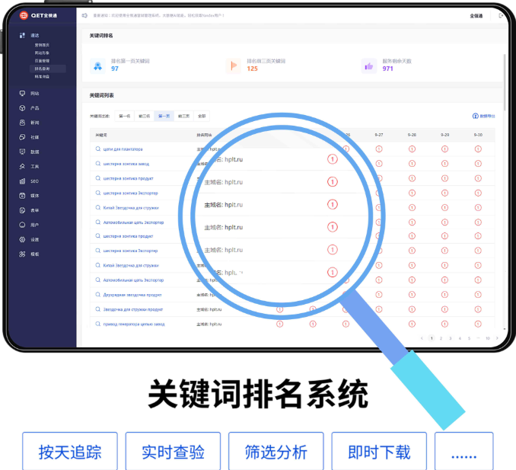Click the logout icon at top right
Viewport: 516px width, 470px height.
tap(499, 15)
